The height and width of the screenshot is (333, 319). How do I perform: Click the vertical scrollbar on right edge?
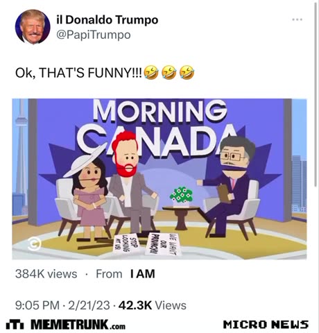click(316, 94)
